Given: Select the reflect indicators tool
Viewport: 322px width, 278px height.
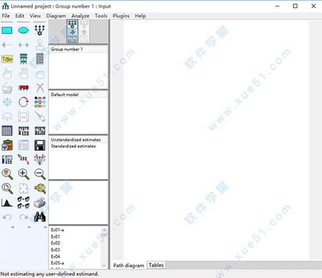Looking at the screenshot, I should tap(40, 102).
